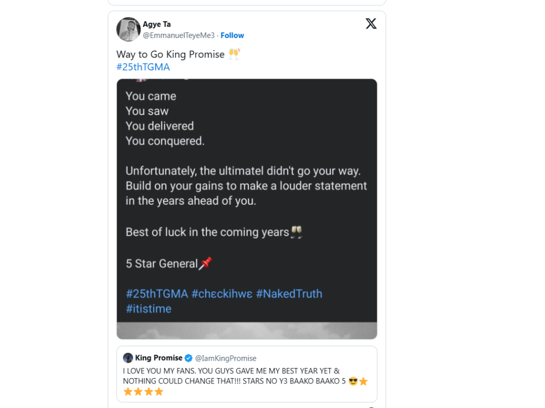Click the clinking glasses emoji in tweet text
The width and height of the screenshot is (545, 408).
[234, 54]
